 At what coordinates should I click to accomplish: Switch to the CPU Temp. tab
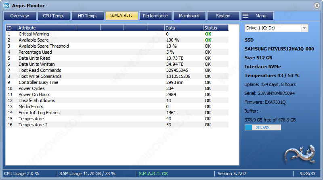54,16
